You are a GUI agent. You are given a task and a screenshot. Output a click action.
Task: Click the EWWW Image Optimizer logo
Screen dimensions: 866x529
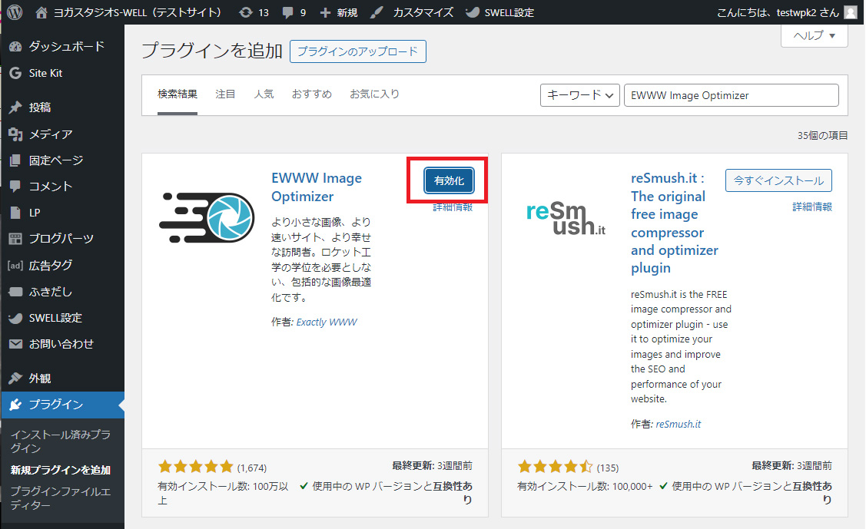207,217
